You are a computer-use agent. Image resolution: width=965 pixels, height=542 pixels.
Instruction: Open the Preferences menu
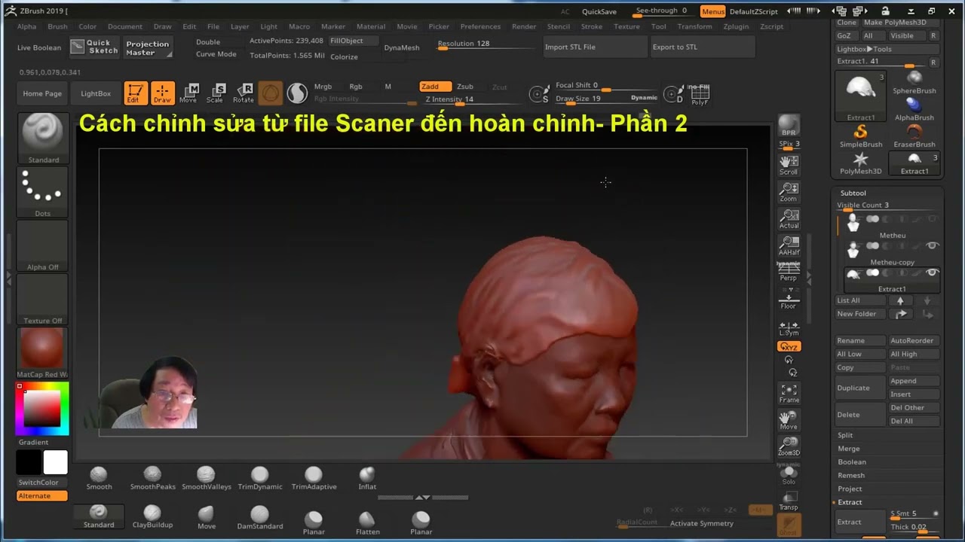pos(480,26)
